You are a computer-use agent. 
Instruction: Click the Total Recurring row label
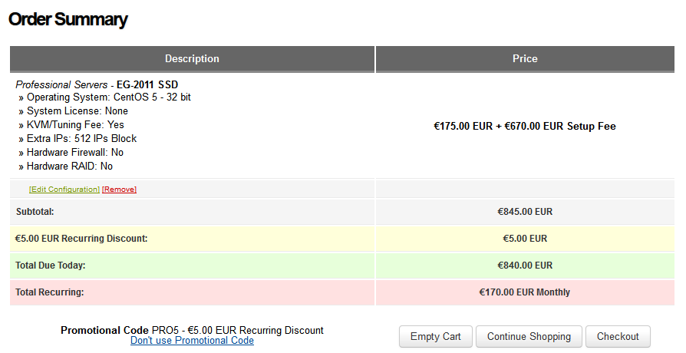(x=50, y=292)
